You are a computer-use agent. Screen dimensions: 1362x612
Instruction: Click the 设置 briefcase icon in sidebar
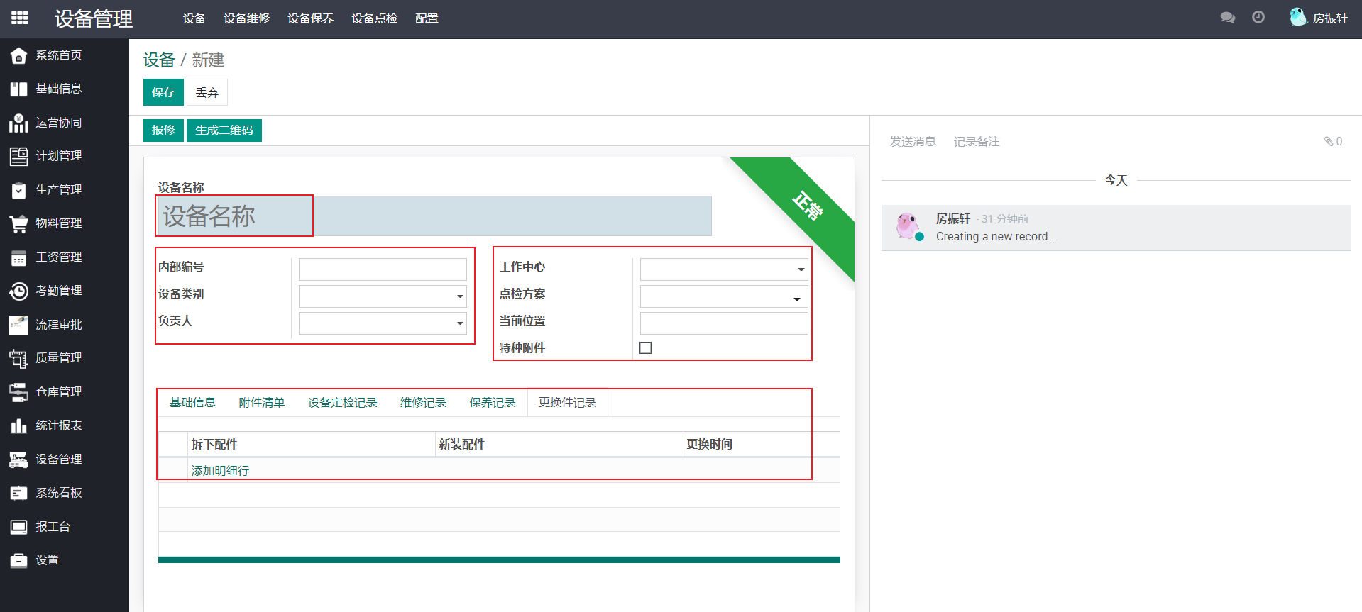(18, 560)
